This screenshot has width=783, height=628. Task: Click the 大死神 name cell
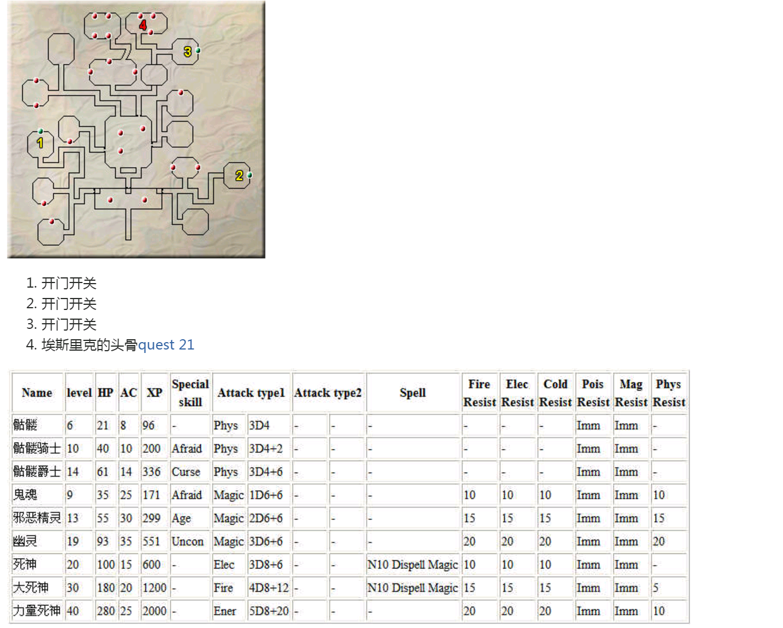click(x=37, y=587)
